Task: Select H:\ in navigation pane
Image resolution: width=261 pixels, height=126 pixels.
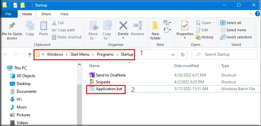Action: pyautogui.click(x=16, y=99)
